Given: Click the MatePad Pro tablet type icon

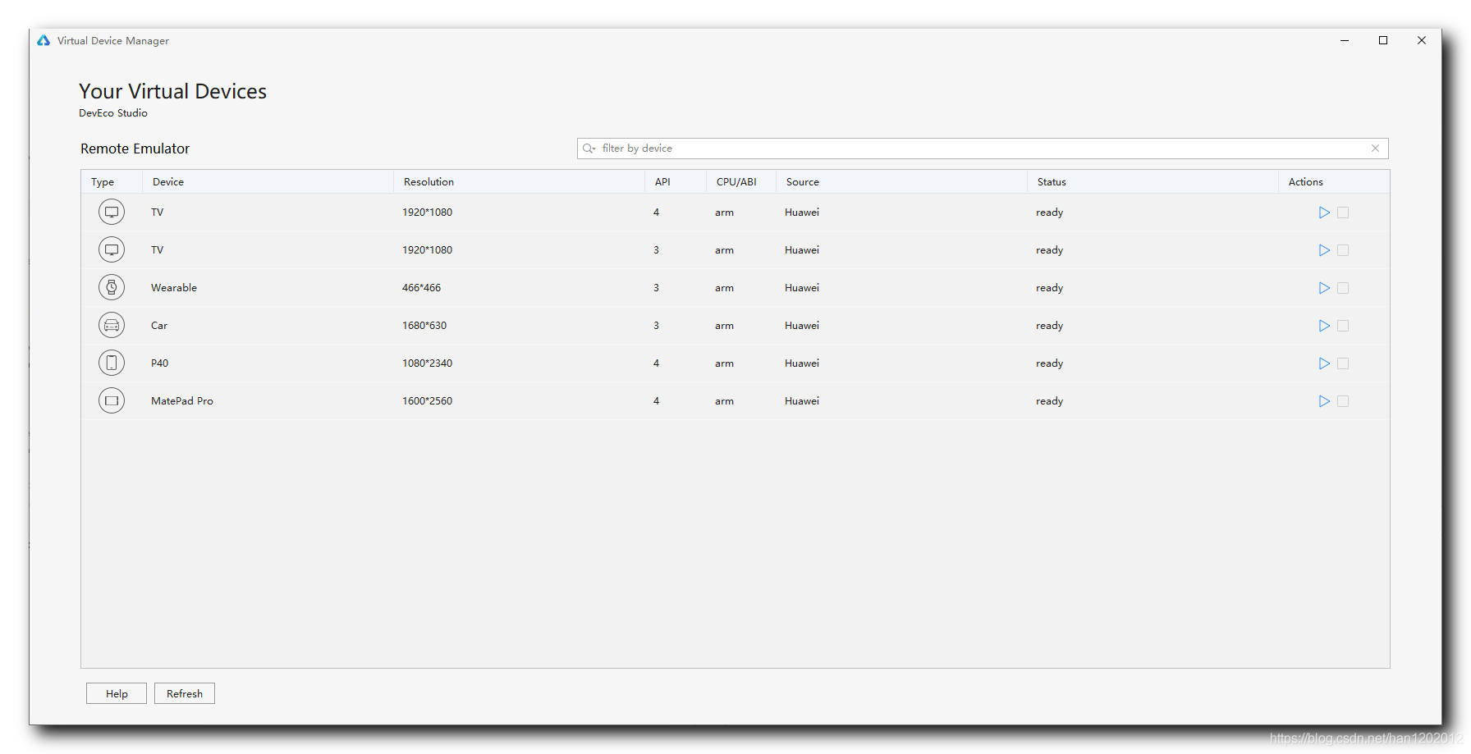Looking at the screenshot, I should (112, 400).
